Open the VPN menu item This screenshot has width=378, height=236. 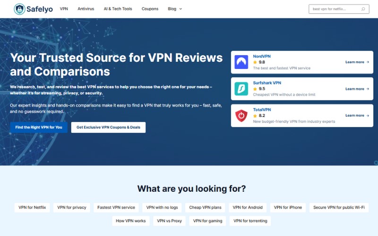64,9
